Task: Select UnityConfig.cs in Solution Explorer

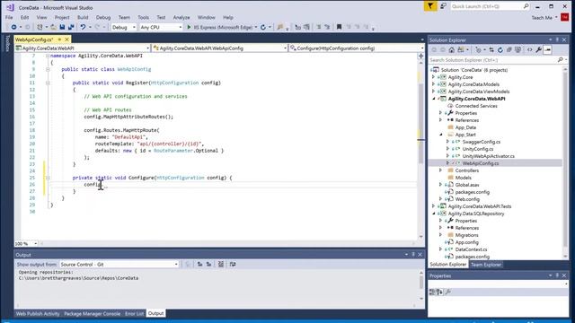Action: point(477,149)
